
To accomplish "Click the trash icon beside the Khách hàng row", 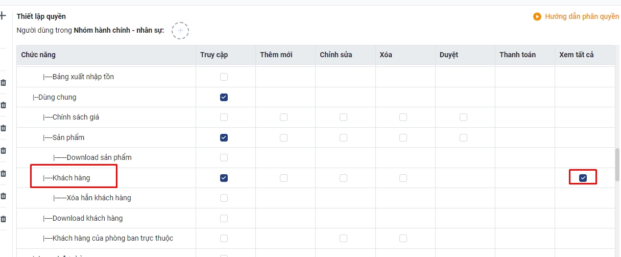I will tap(3, 173).
